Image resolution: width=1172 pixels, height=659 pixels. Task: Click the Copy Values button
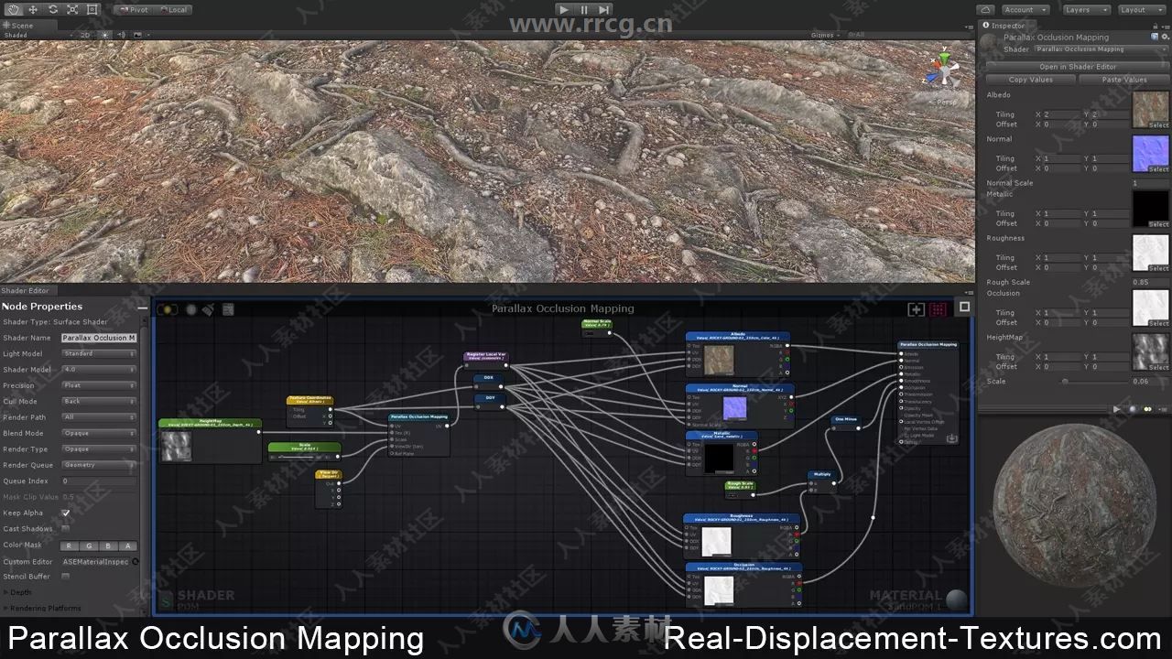[x=1031, y=80]
